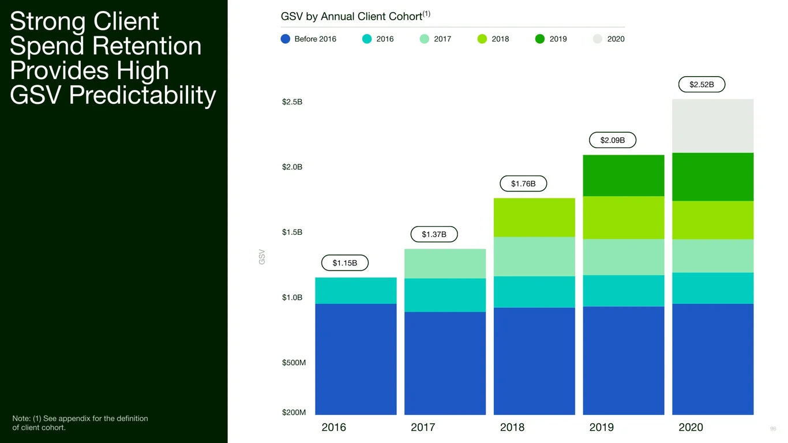Click the $1.5B y-axis tick label

[292, 232]
